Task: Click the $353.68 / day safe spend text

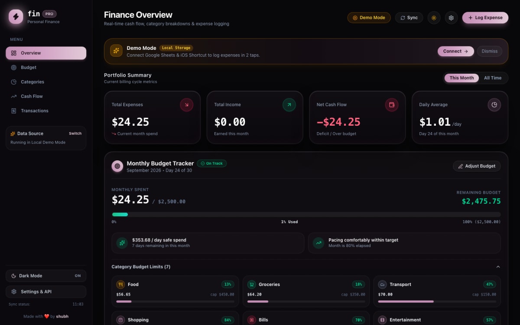Action: 159,240
